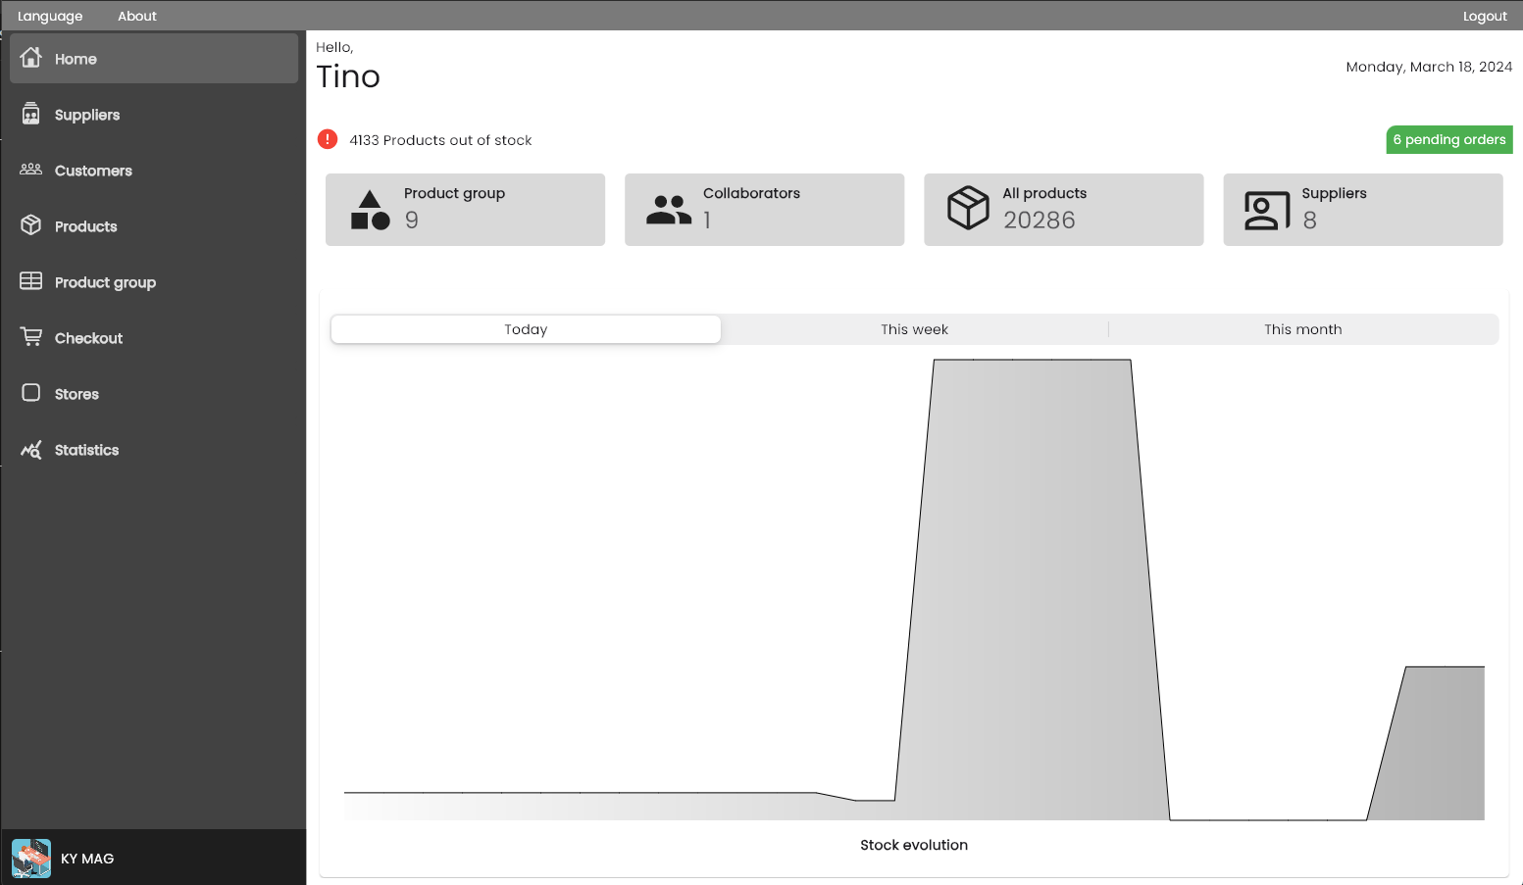Select the Products box icon in sidebar
This screenshot has width=1523, height=885.
[31, 225]
